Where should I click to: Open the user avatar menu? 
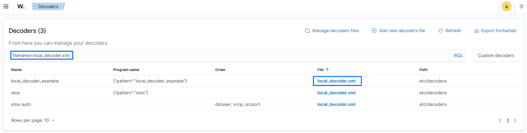[506, 7]
